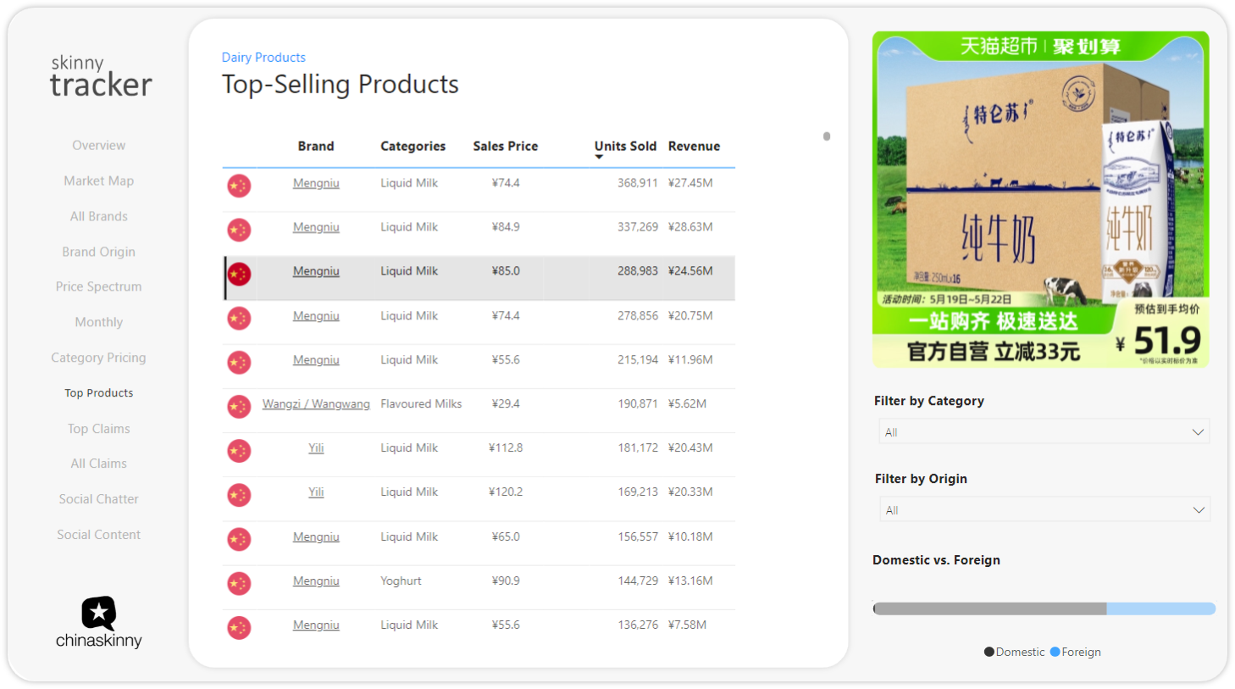Click revenue value ¥20.33M
This screenshot has width=1235, height=689.
[x=690, y=492]
